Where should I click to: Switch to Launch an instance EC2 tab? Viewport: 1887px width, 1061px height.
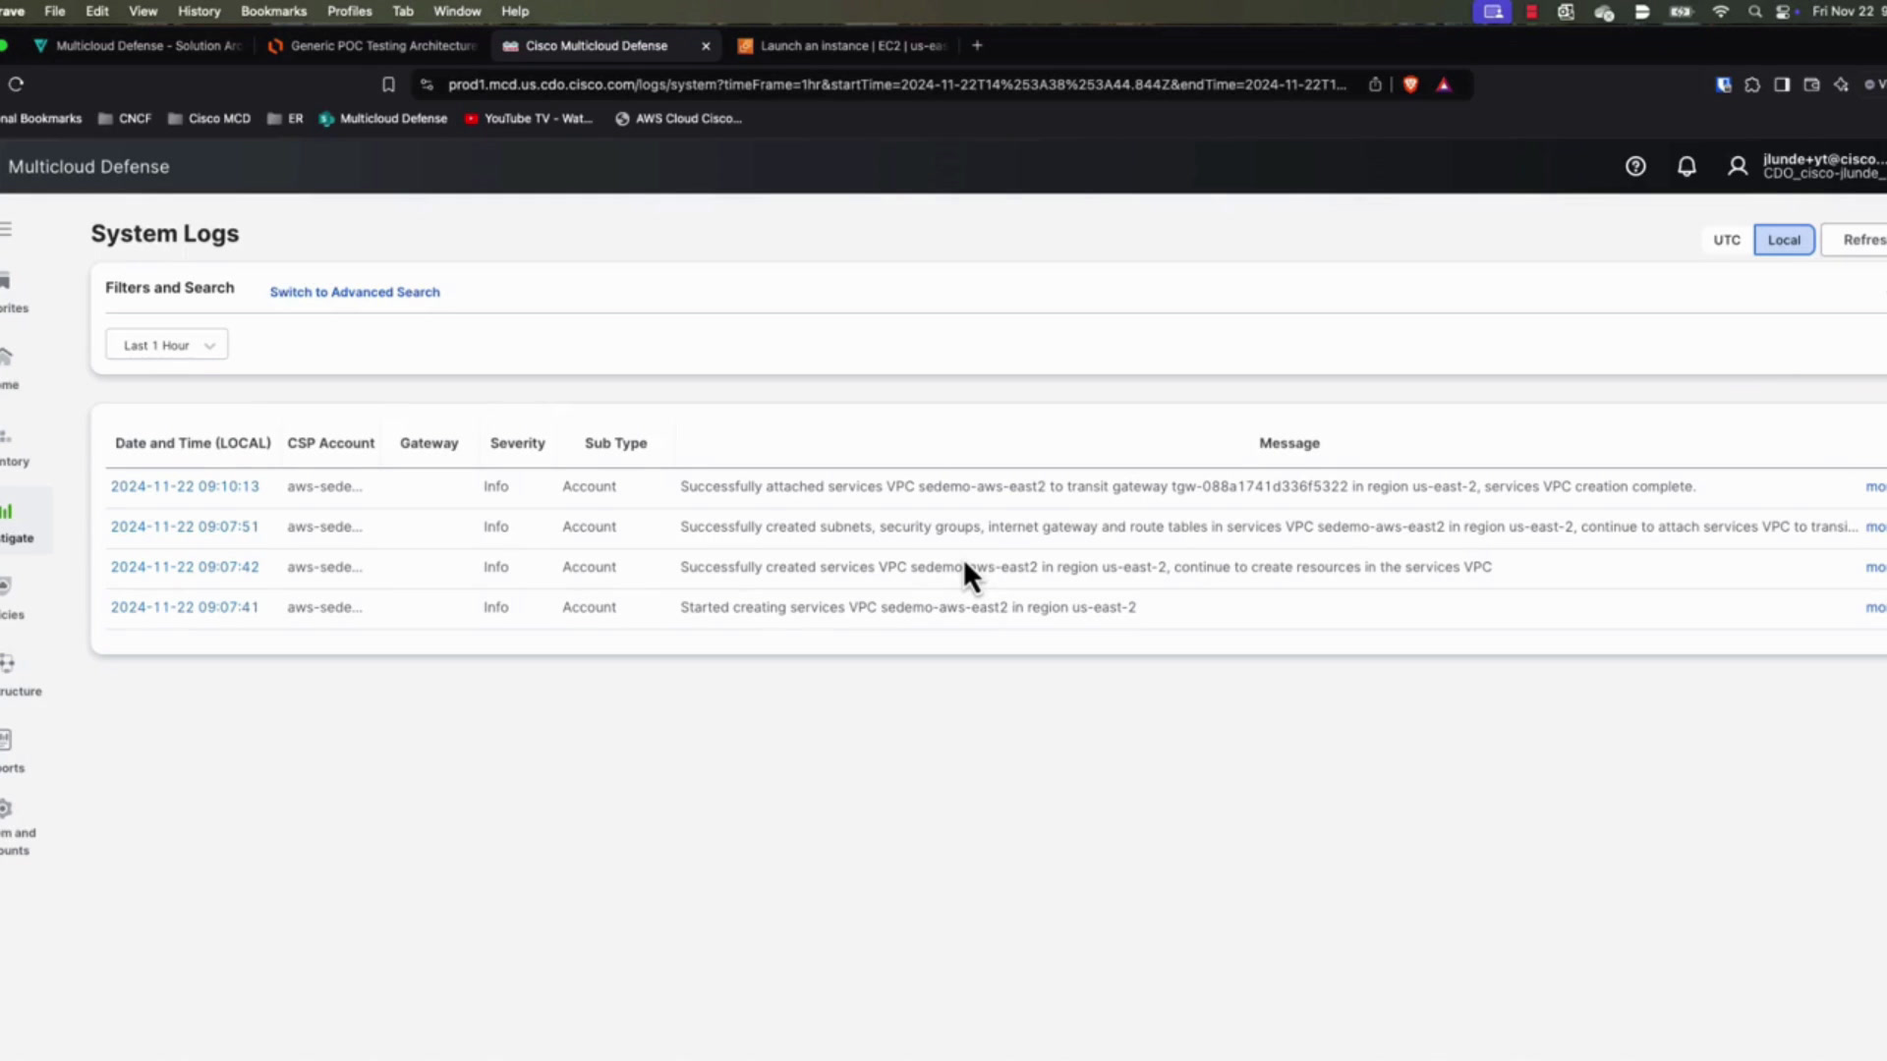pos(842,45)
